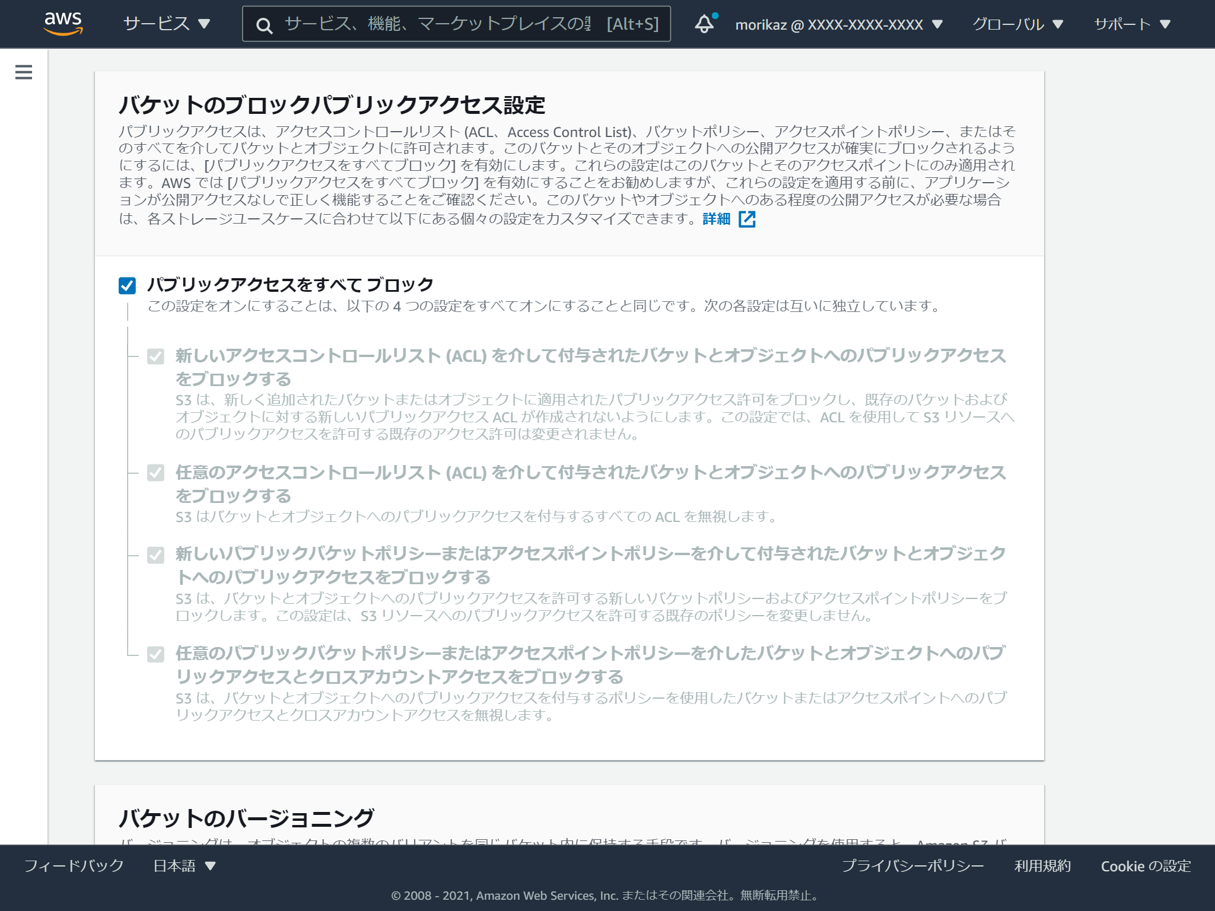Click the new ACL public access block checkbox
The height and width of the screenshot is (911, 1215).
(x=155, y=356)
